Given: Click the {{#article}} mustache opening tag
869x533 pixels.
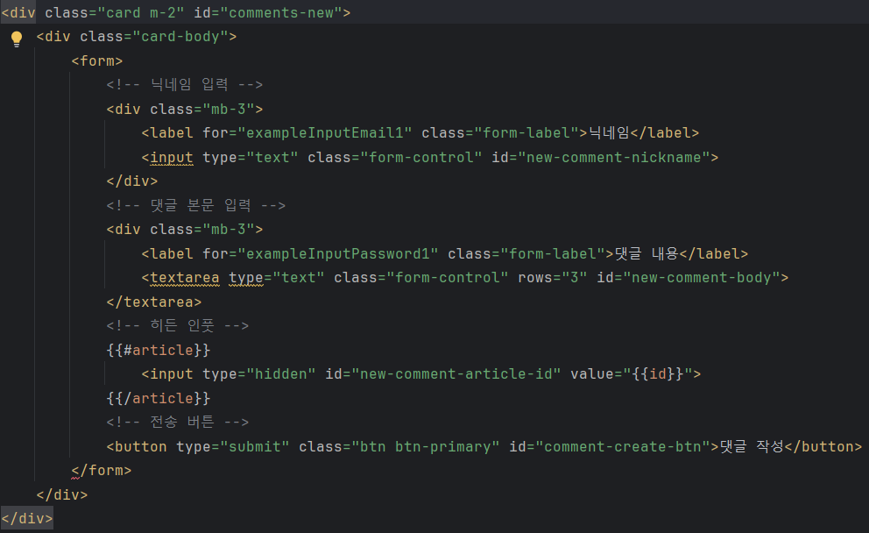Looking at the screenshot, I should coord(159,351).
